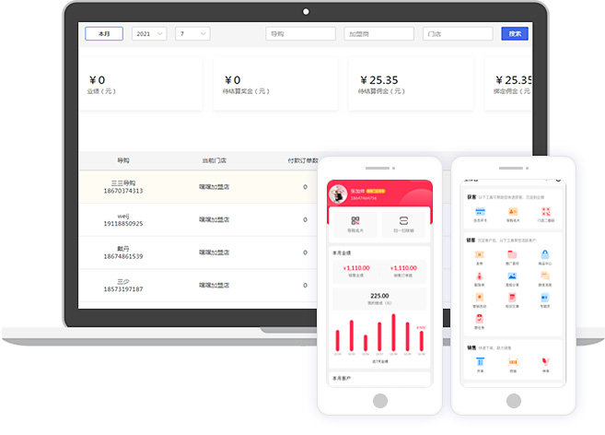Tap the 商品中心 shopping bag icon
Screen dimensions: 605x435
coord(545,255)
